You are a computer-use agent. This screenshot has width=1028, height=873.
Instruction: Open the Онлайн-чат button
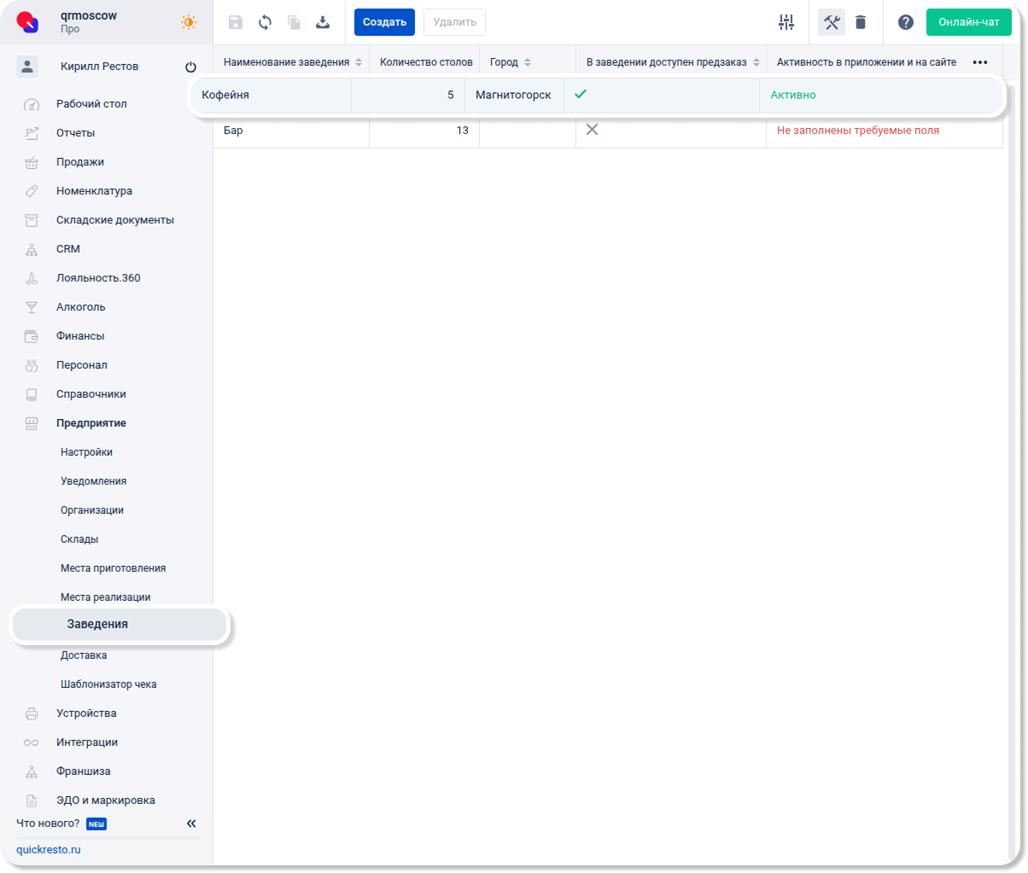[x=968, y=22]
